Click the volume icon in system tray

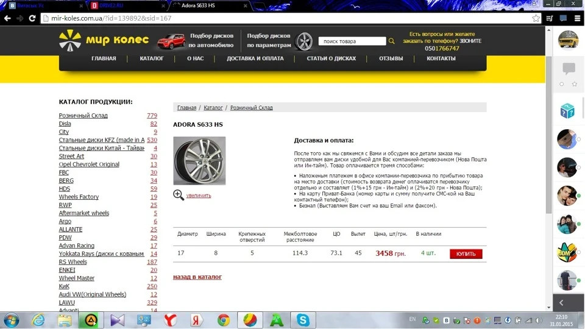[538, 320]
